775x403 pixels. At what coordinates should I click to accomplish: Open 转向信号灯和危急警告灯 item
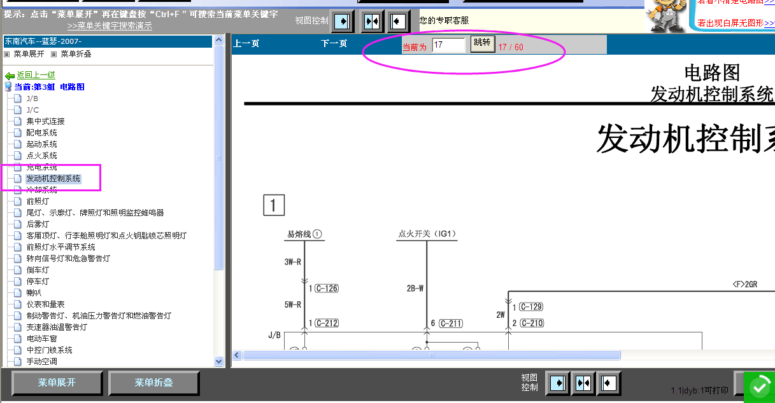(68, 259)
